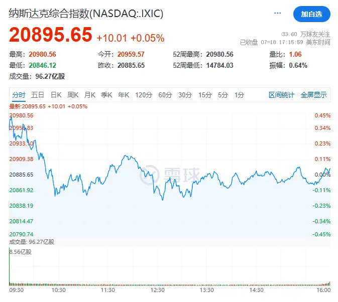Viewport: 338px width, 302px height.
Task: Click the 16:00 closing time label
Action: (x=323, y=290)
